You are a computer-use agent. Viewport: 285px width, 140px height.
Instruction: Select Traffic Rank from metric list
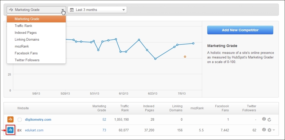23,26
